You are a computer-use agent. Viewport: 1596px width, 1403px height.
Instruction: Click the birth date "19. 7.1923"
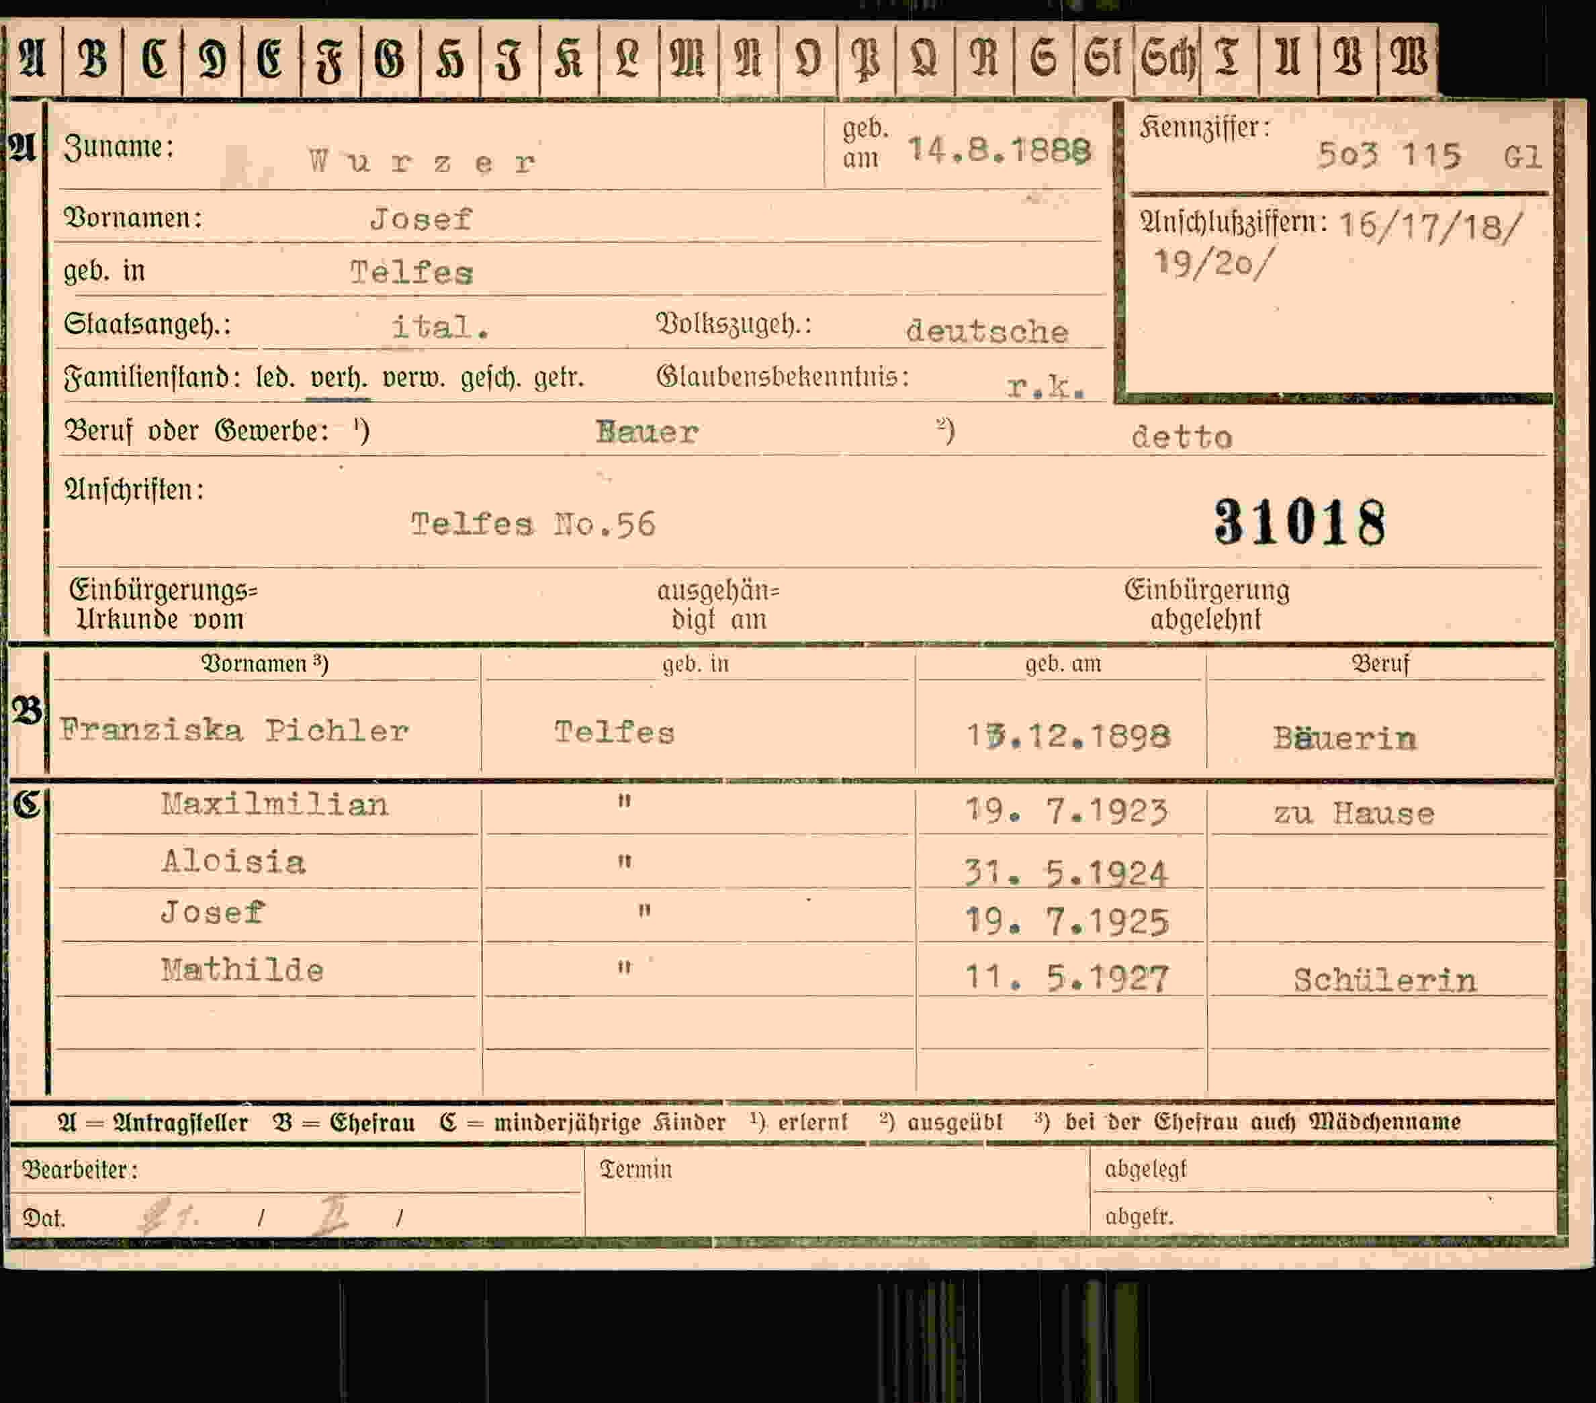pyautogui.click(x=1067, y=811)
